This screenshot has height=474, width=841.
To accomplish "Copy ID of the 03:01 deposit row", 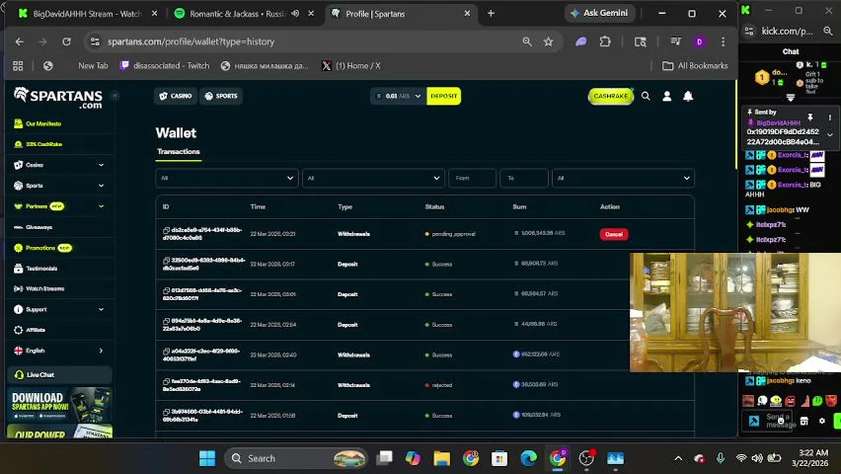I will coord(166,291).
